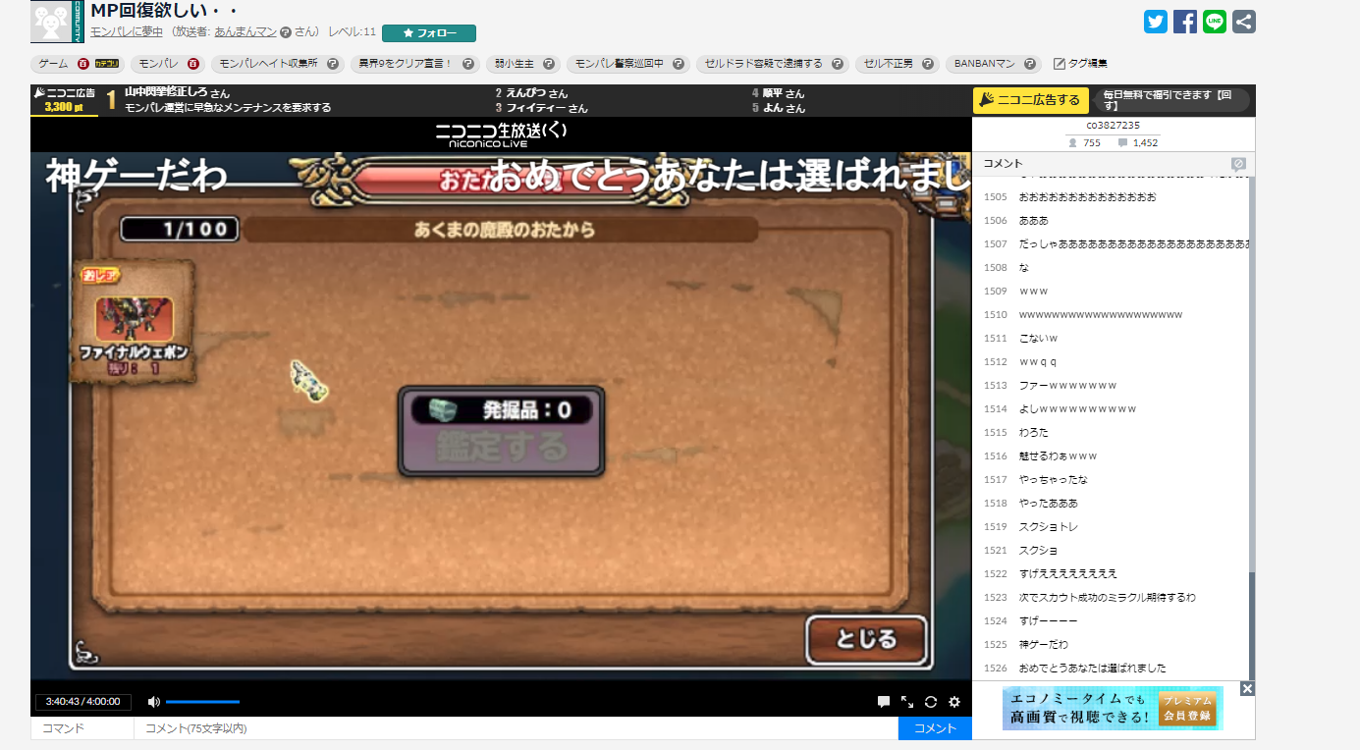This screenshot has width=1360, height=750.
Task: Close the premium ad banner
Action: tap(1247, 689)
